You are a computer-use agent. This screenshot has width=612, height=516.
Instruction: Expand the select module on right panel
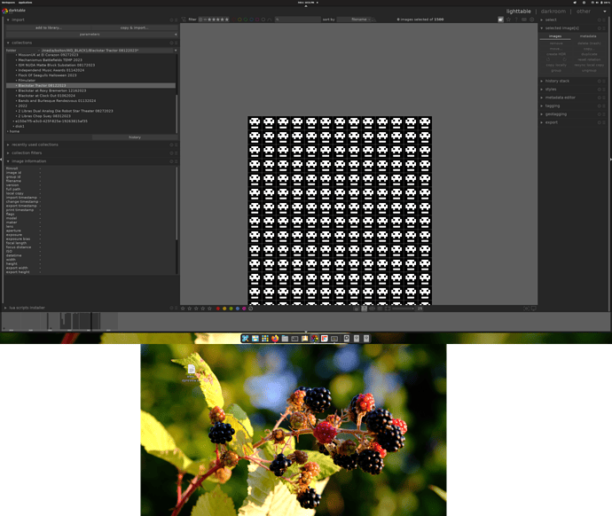coord(542,20)
